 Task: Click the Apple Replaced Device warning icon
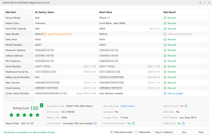click(x=45, y=34)
